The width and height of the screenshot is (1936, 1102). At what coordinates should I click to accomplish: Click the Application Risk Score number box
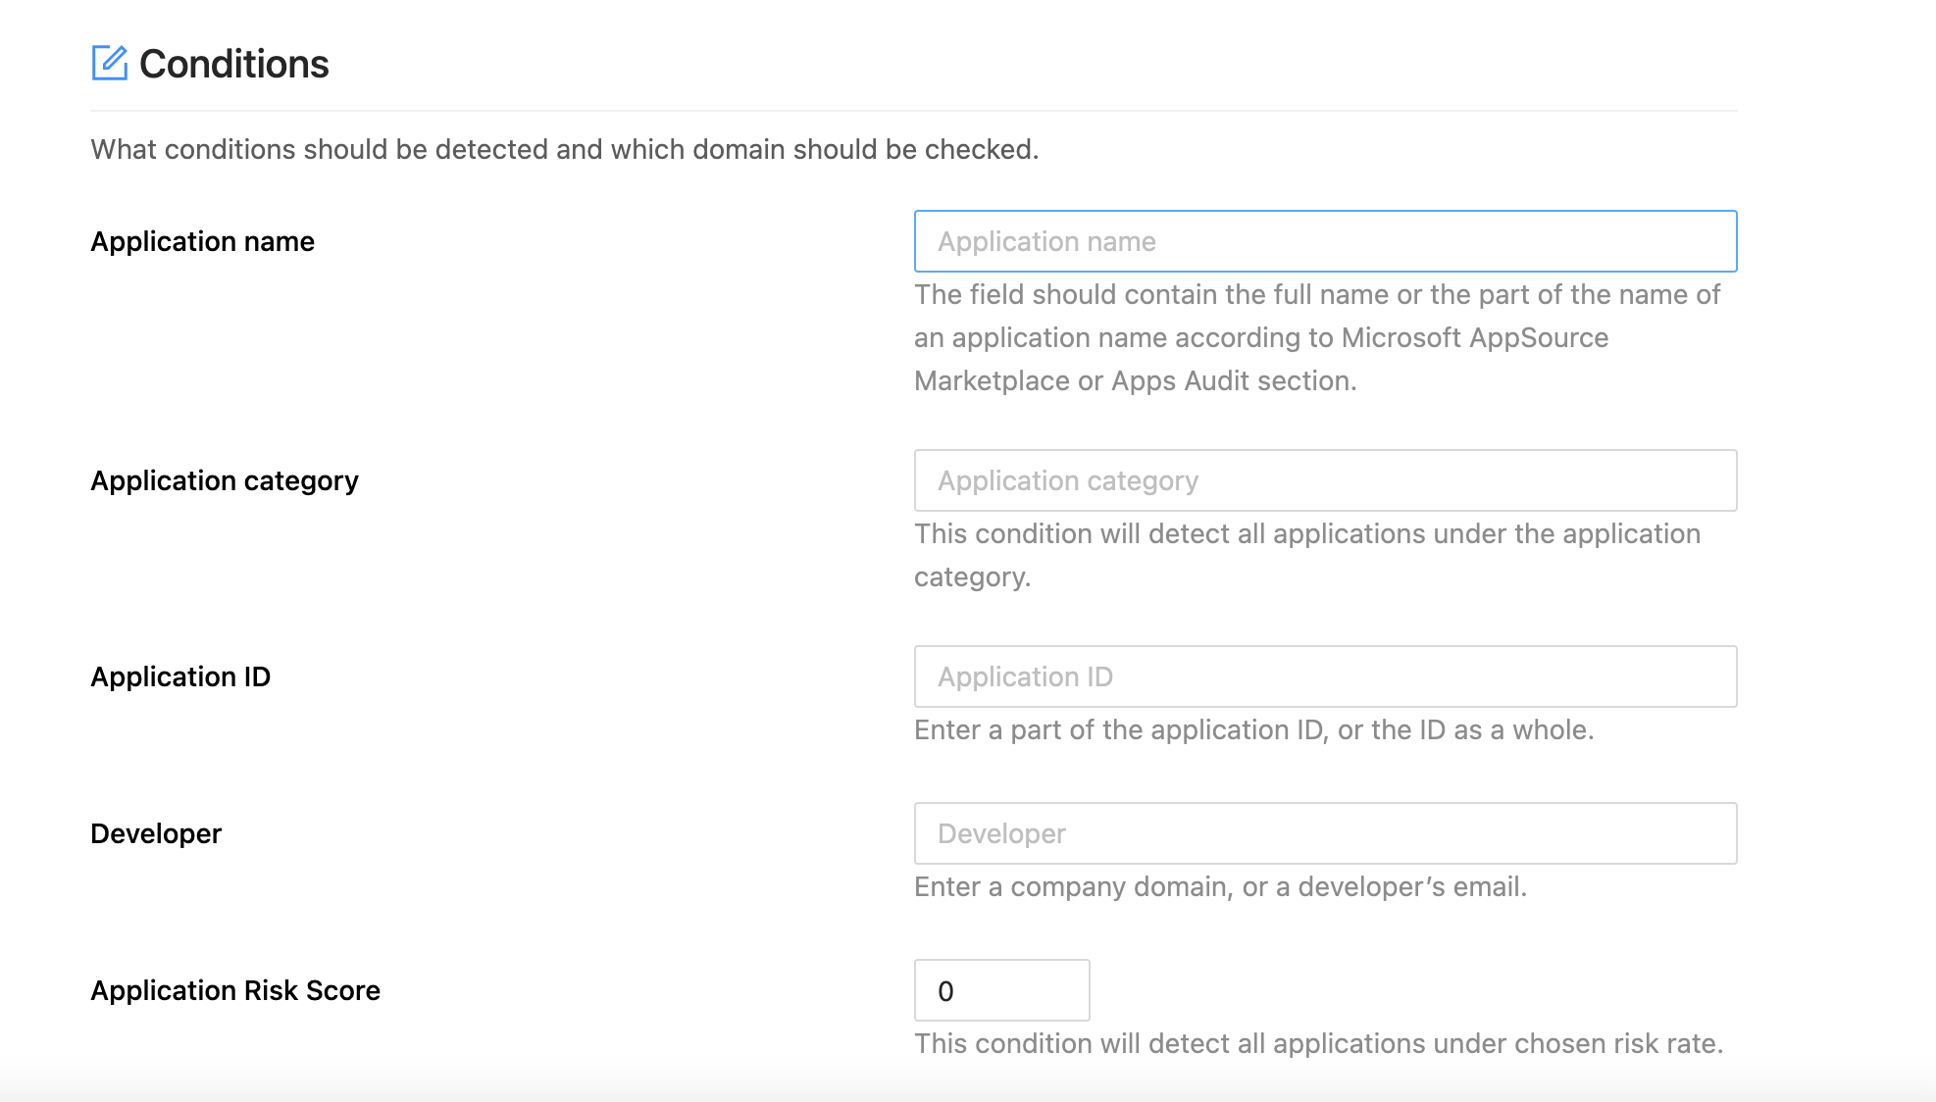[1000, 990]
